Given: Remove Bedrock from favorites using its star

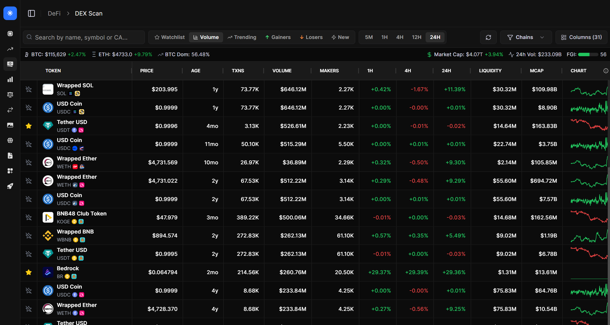Looking at the screenshot, I should [29, 272].
